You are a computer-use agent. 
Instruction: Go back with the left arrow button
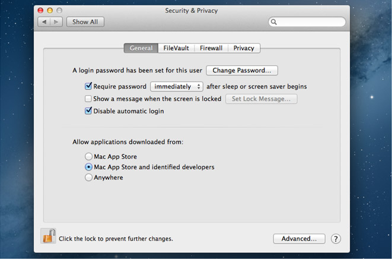point(44,22)
